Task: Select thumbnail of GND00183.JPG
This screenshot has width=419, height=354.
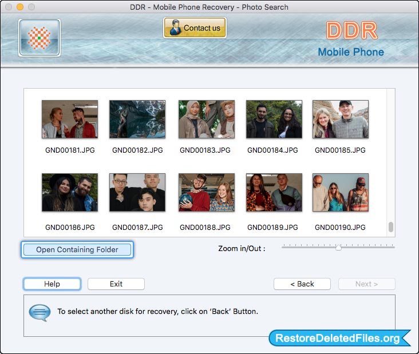Action: [207, 119]
